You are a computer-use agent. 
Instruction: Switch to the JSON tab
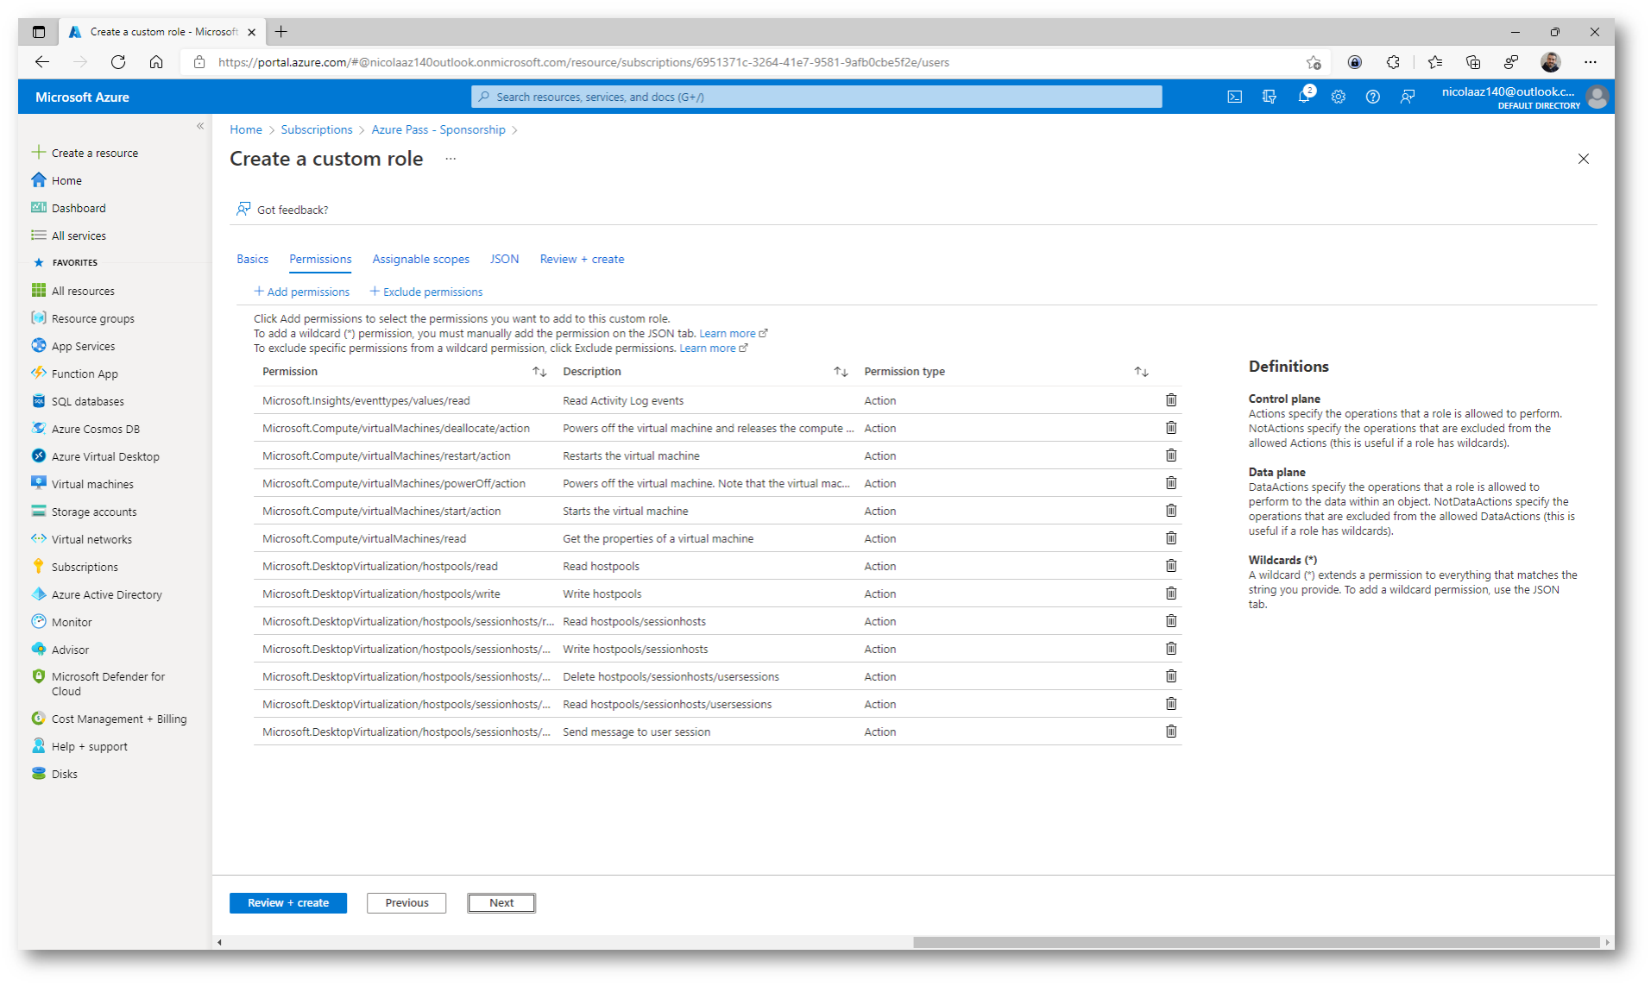click(505, 259)
